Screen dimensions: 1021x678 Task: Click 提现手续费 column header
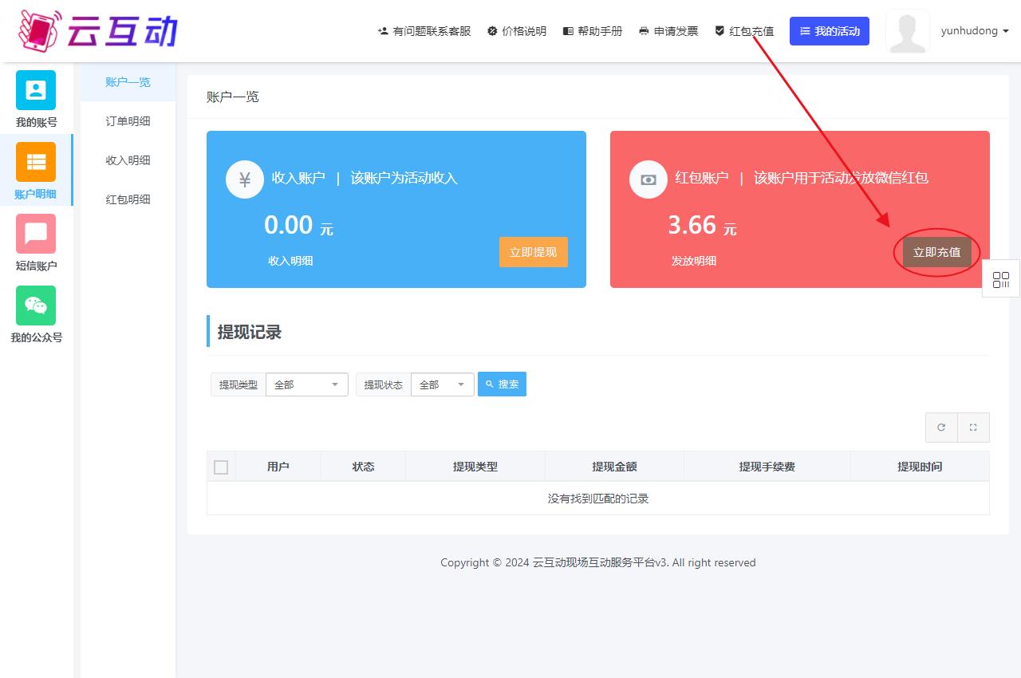click(x=767, y=467)
